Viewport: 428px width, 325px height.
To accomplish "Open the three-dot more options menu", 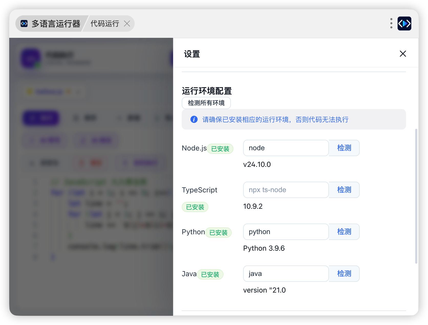I will [x=391, y=23].
